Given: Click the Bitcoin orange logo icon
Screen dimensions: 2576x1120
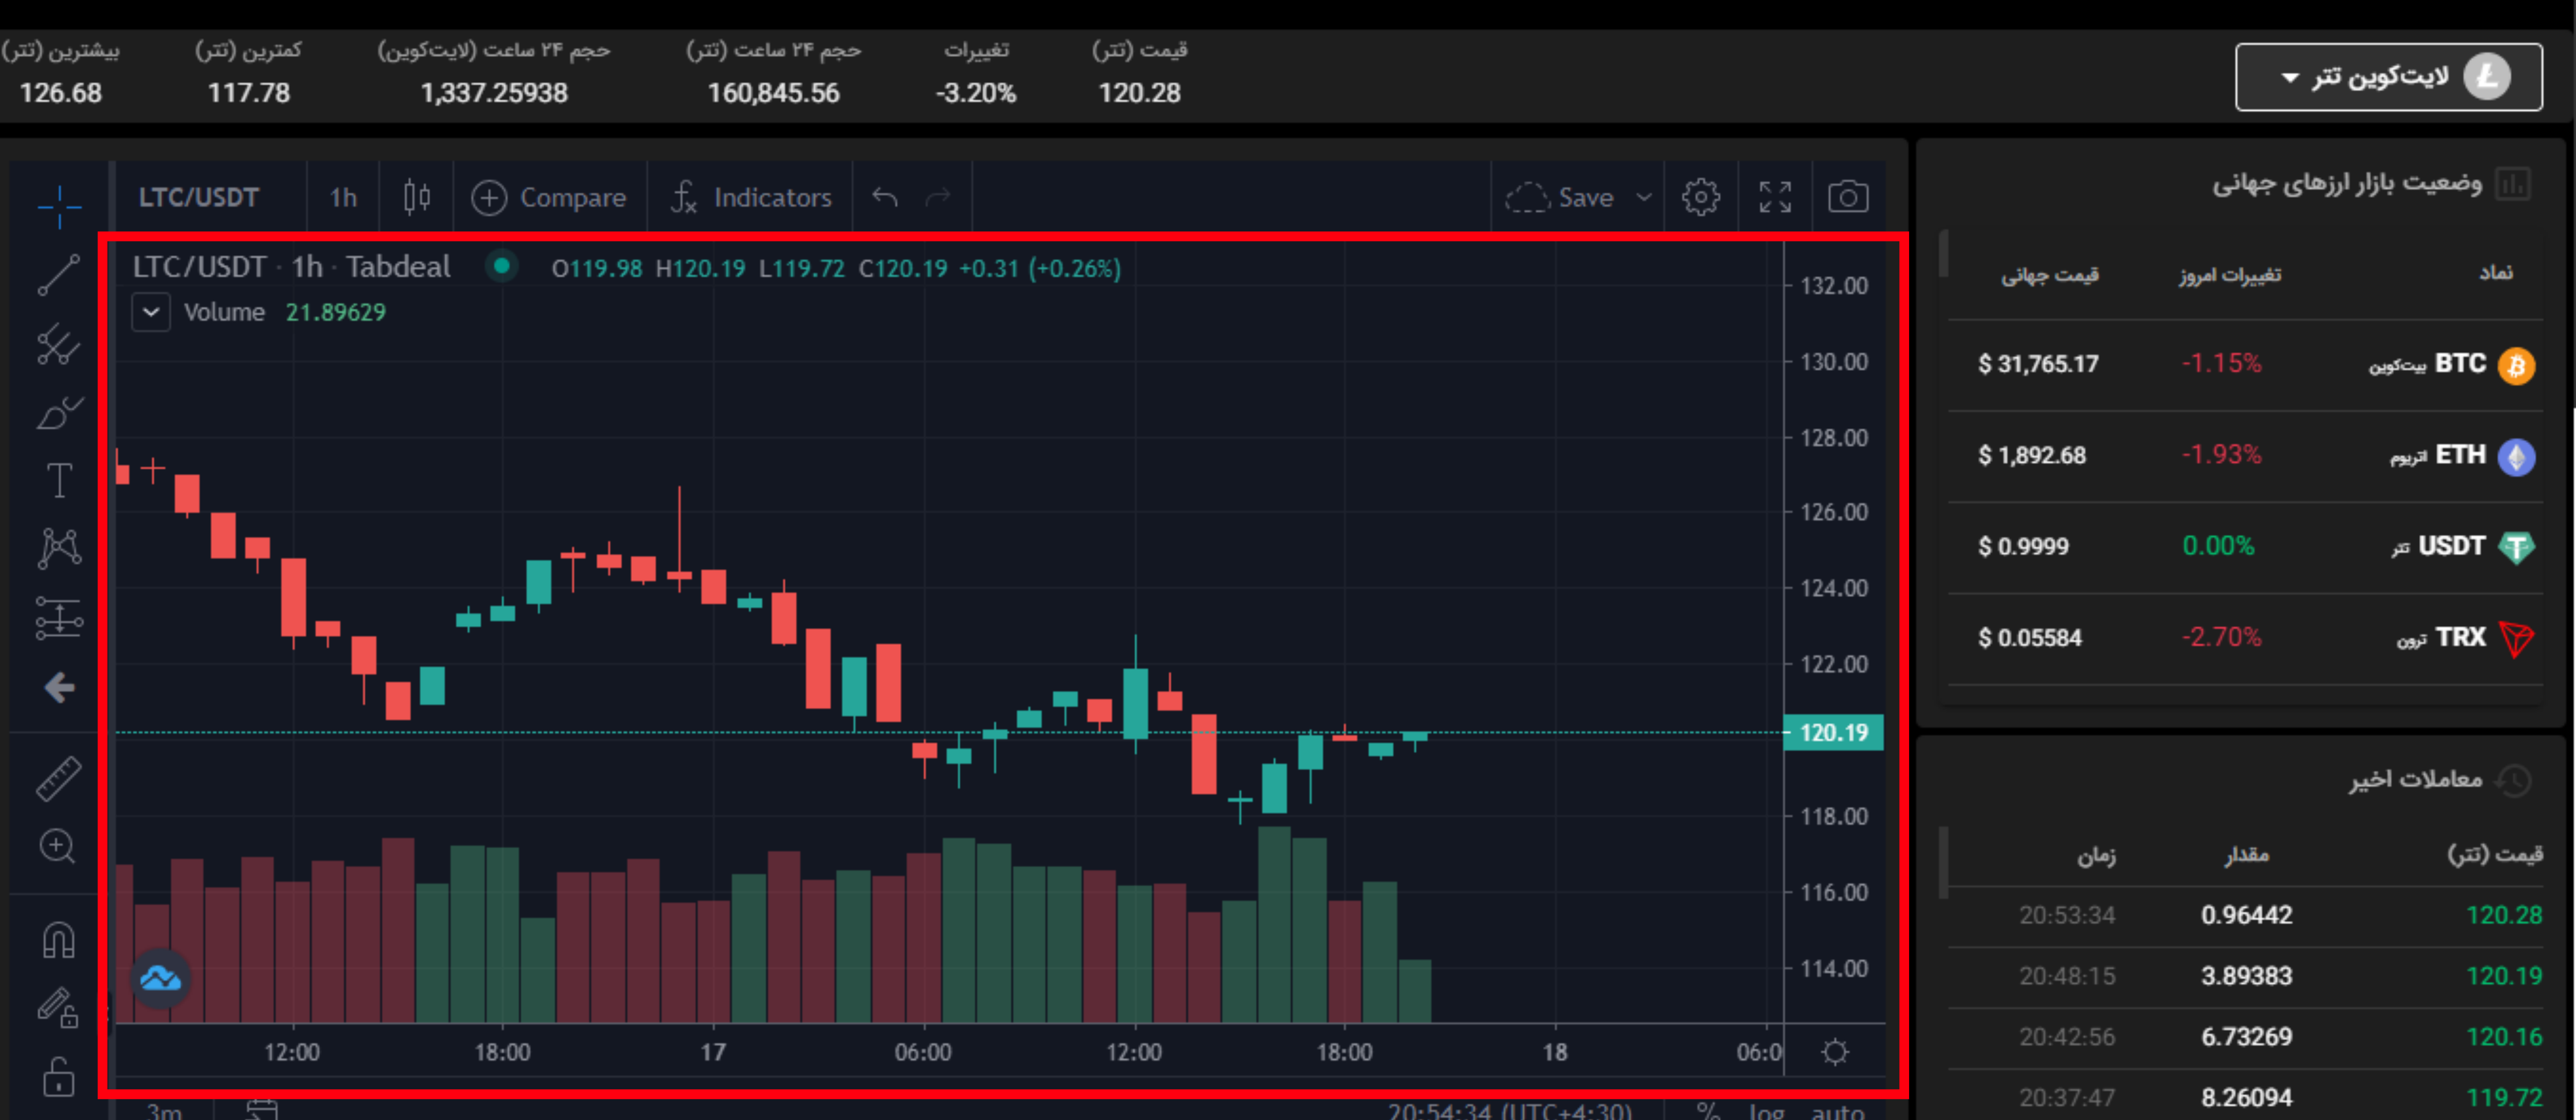Looking at the screenshot, I should pyautogui.click(x=2516, y=365).
